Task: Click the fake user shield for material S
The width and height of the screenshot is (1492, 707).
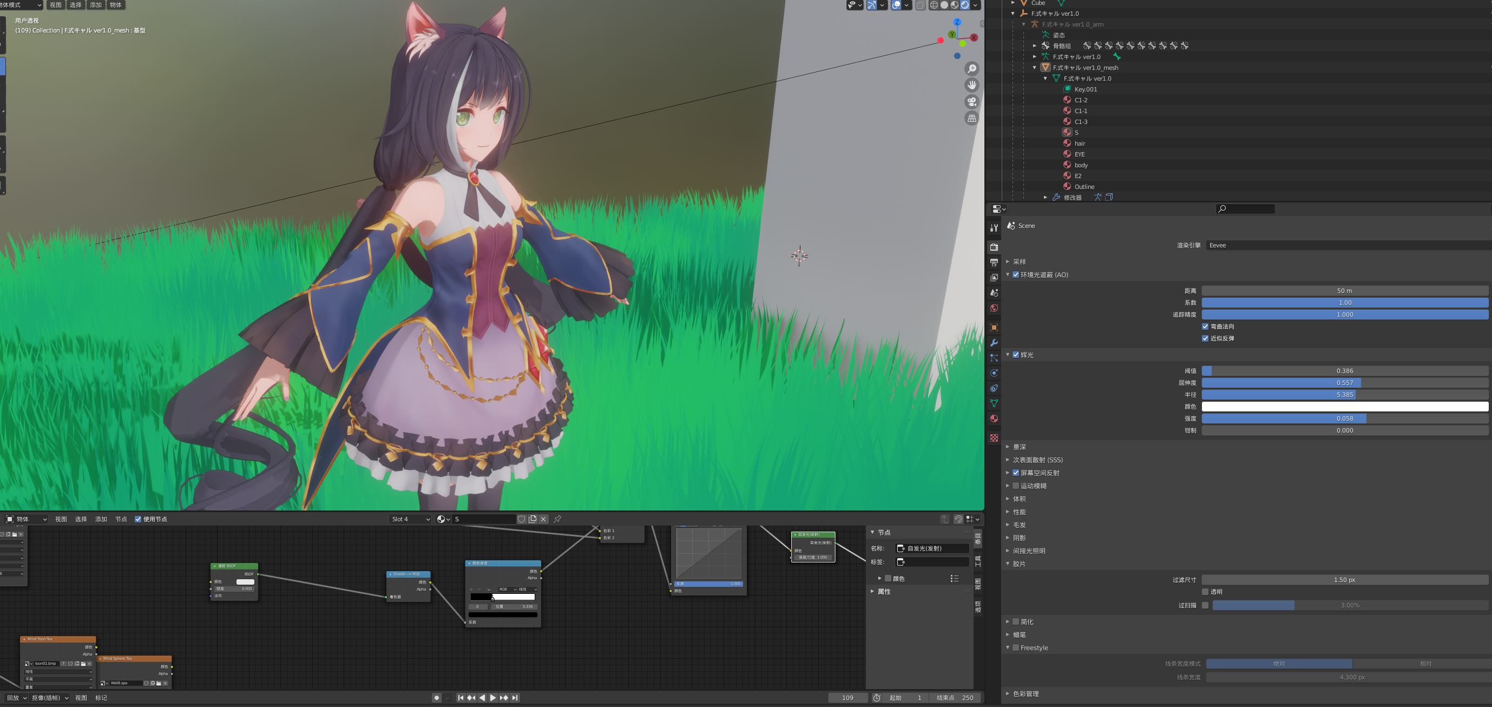Action: [521, 519]
